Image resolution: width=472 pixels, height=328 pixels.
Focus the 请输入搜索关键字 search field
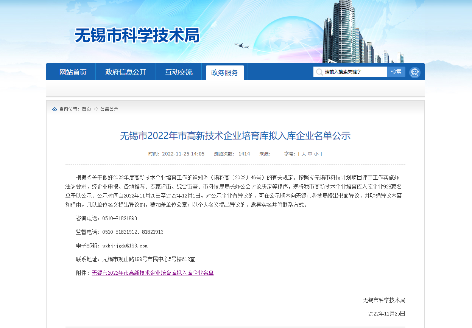click(354, 72)
